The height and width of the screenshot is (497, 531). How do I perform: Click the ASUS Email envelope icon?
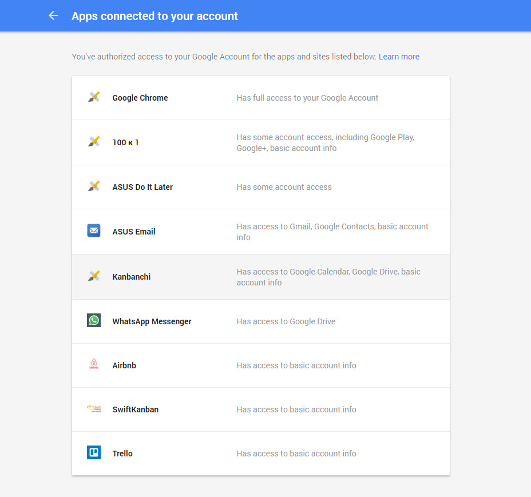[94, 230]
